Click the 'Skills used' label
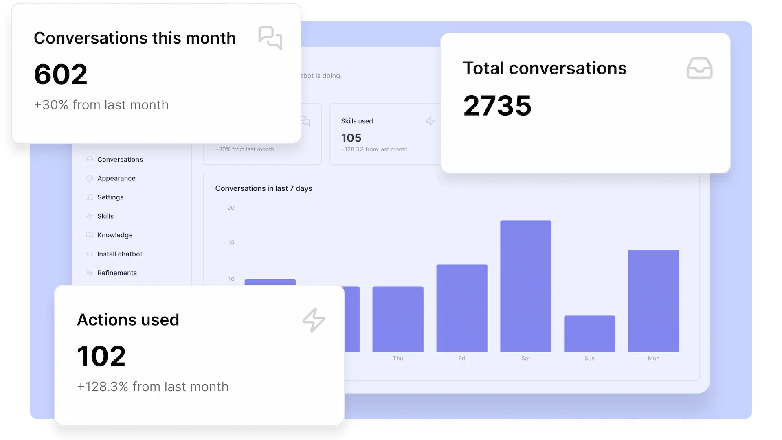 (357, 121)
